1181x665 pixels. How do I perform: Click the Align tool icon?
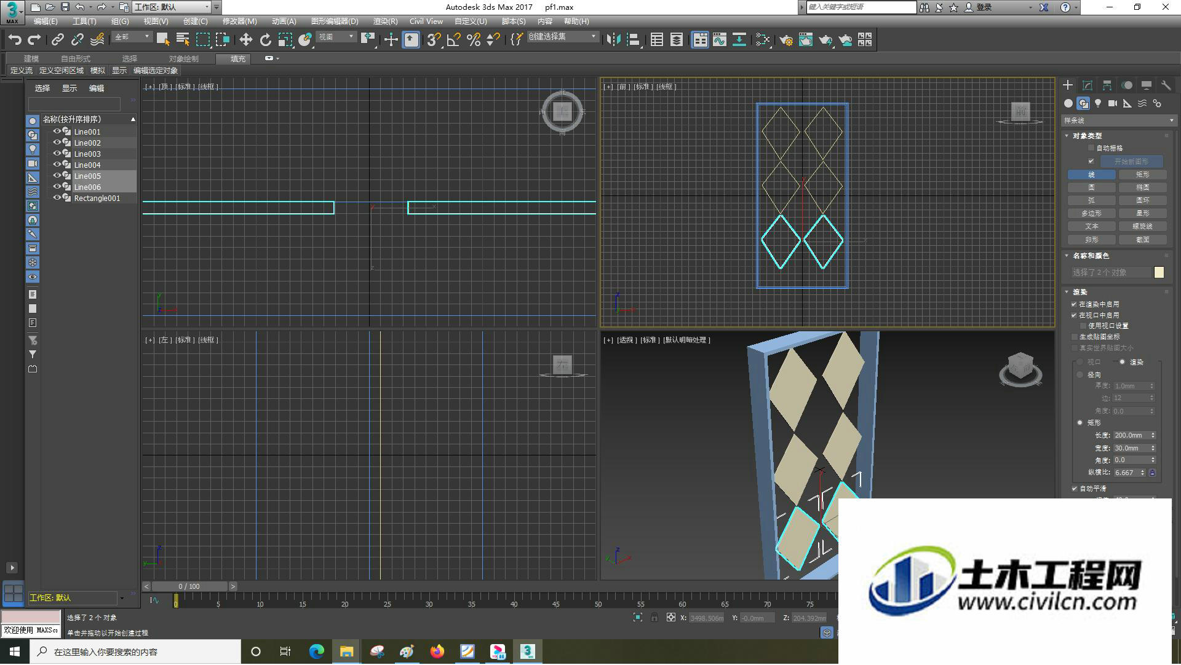(x=633, y=40)
